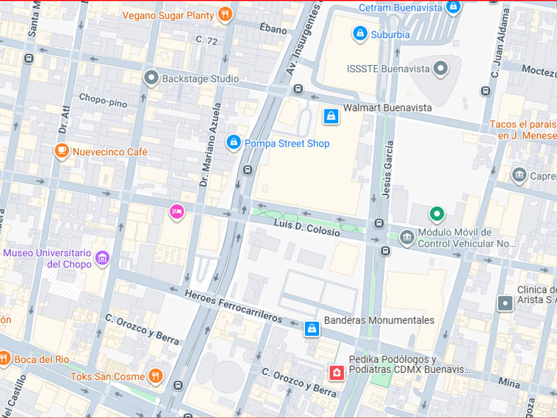Screen dimensions: 557x418
Task: Select bus stop just below Jesús García label
Action: (379, 223)
